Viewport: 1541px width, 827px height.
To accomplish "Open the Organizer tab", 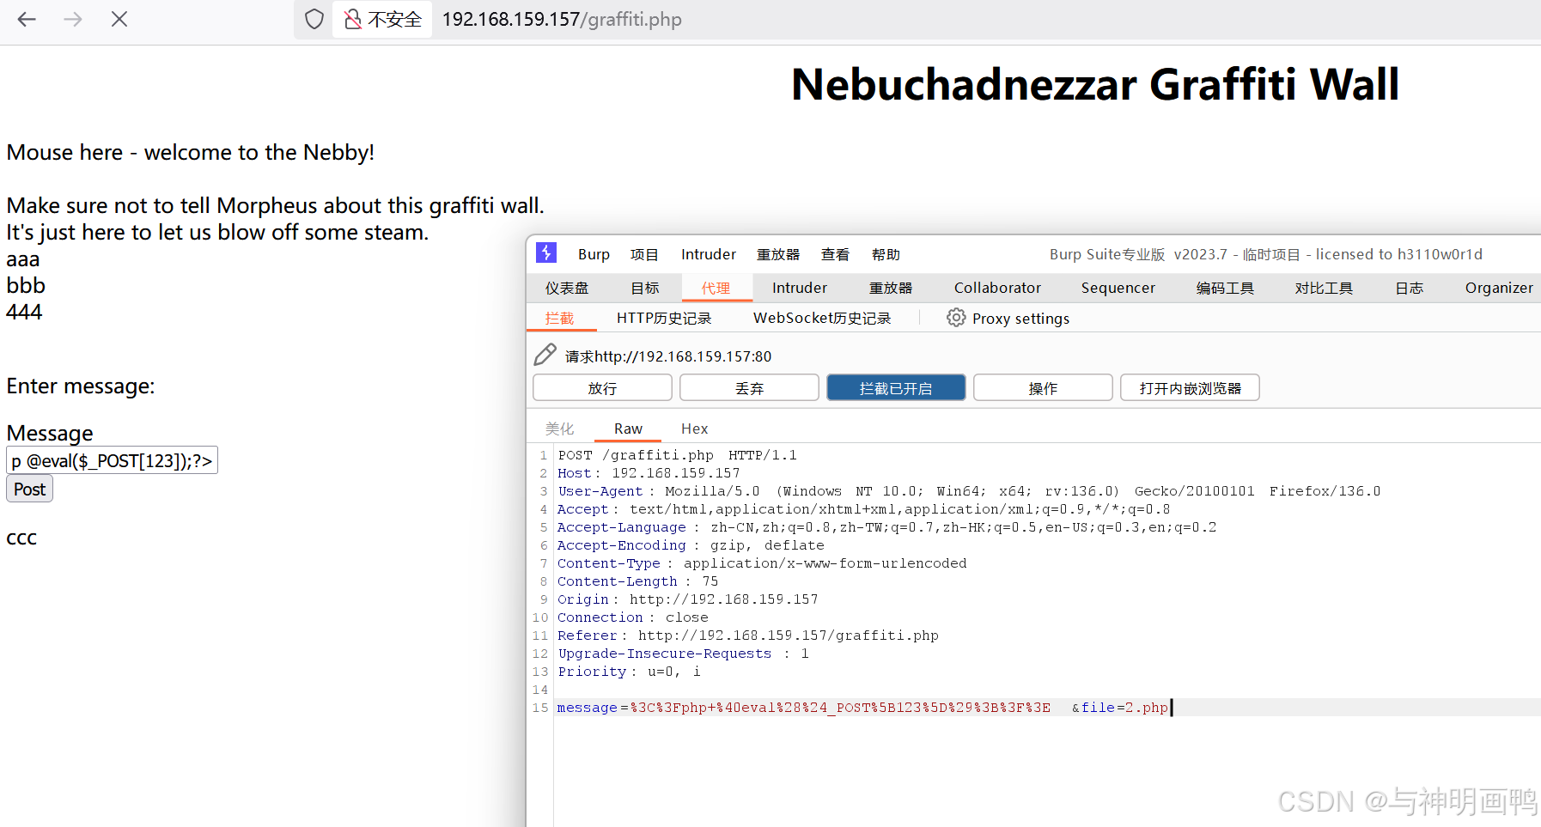I will [x=1499, y=288].
